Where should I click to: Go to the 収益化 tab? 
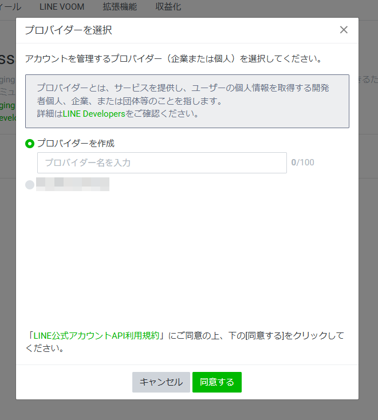(168, 7)
